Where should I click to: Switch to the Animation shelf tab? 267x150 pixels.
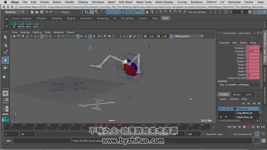(86, 18)
